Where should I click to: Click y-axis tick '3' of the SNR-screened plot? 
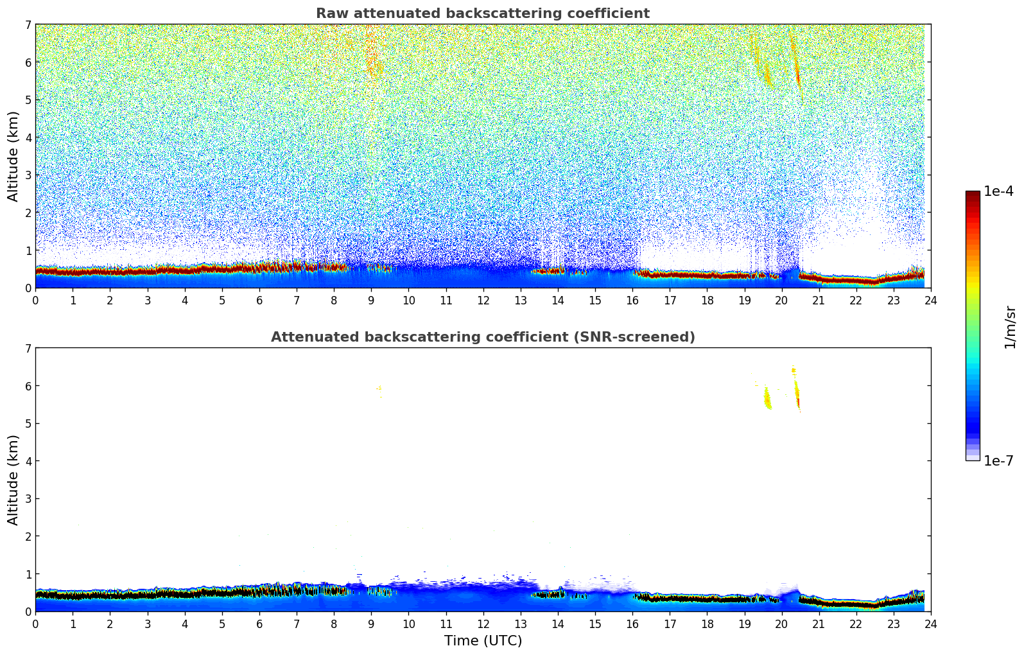pos(28,499)
